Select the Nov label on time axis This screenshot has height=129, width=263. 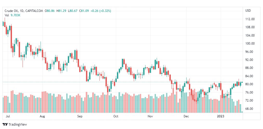(x=150, y=117)
